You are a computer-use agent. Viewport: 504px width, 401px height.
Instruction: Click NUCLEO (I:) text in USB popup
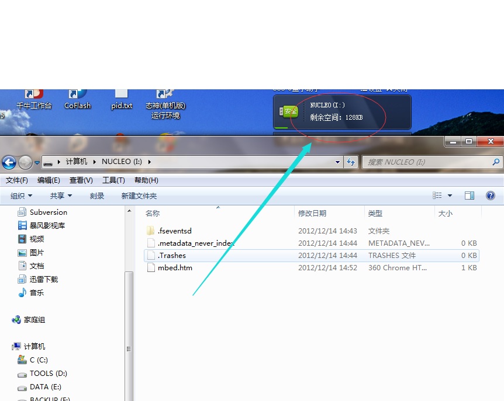[x=327, y=105]
